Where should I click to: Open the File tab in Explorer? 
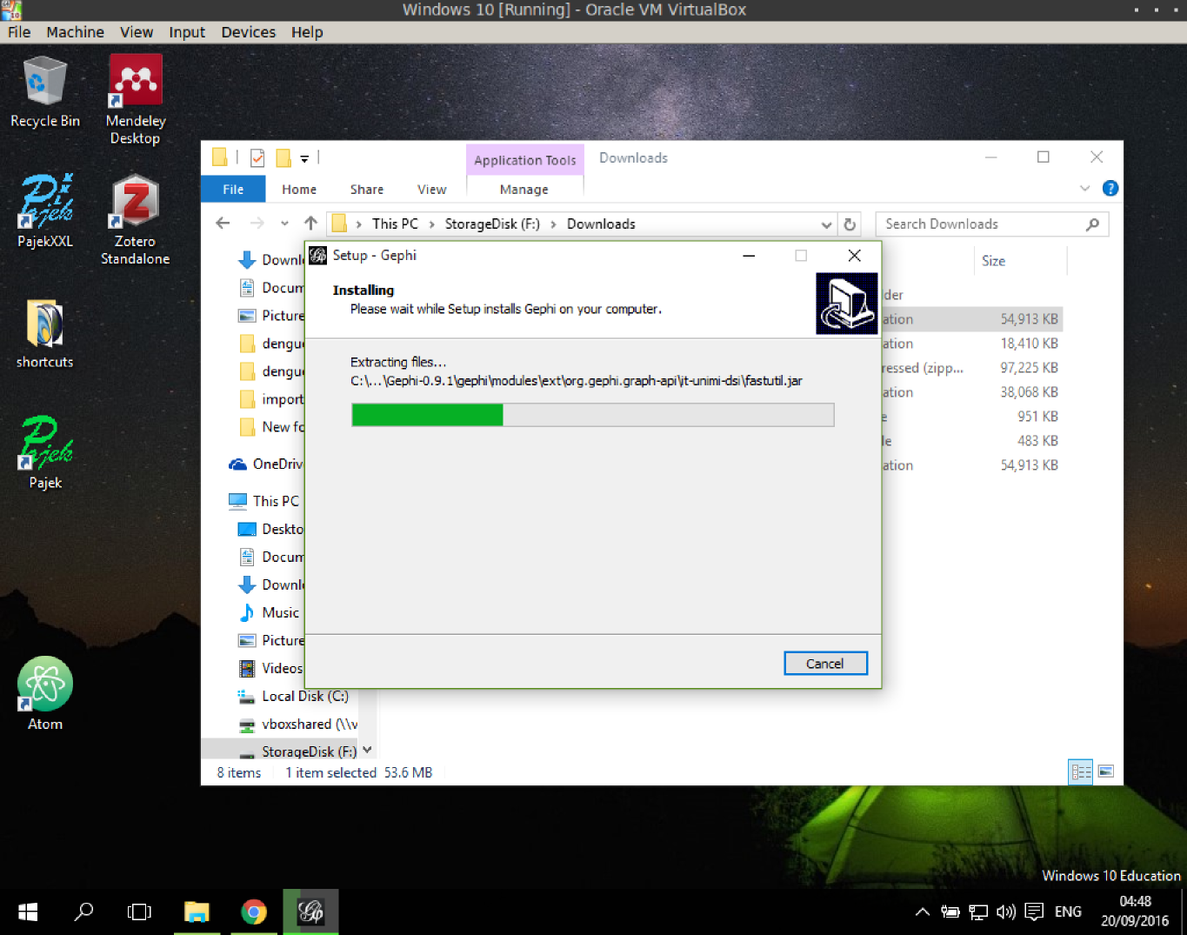(x=233, y=190)
